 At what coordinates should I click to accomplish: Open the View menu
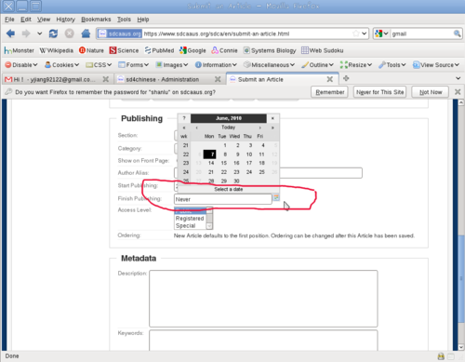(44, 20)
